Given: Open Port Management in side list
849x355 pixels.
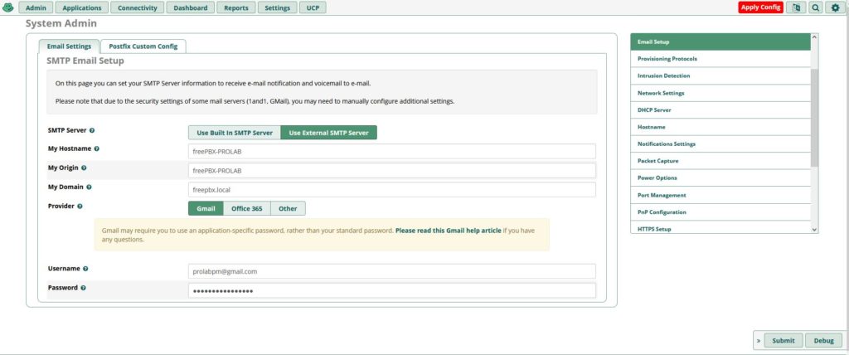Looking at the screenshot, I should (720, 195).
